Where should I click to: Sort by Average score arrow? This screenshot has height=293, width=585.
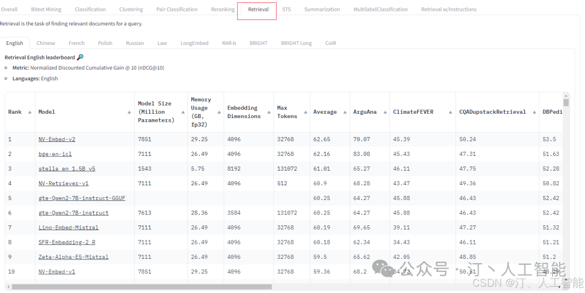(344, 112)
